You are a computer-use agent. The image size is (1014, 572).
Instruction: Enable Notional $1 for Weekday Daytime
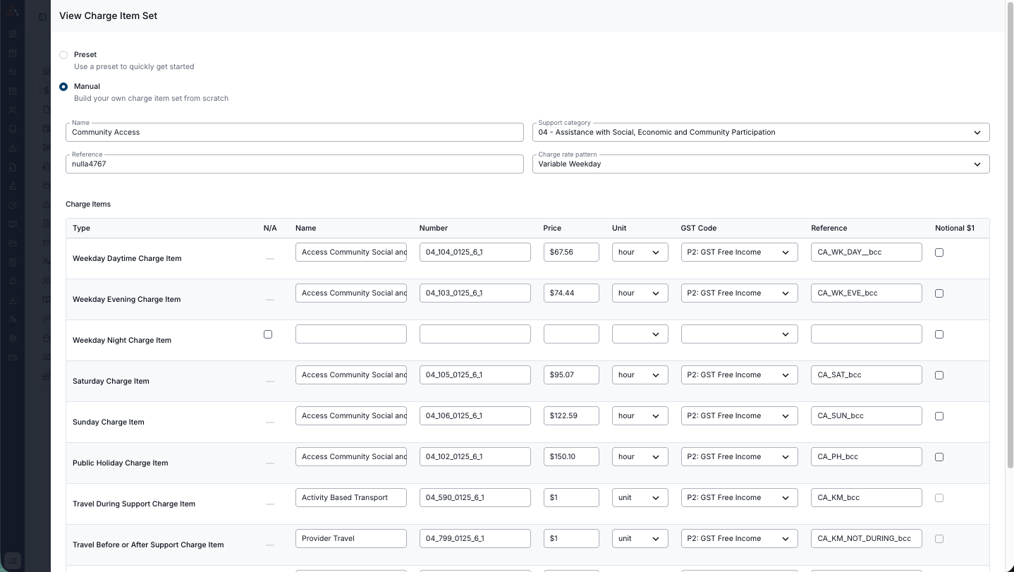939,252
